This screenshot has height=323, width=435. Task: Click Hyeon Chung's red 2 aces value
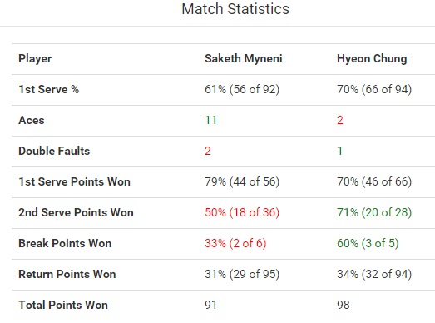click(340, 120)
